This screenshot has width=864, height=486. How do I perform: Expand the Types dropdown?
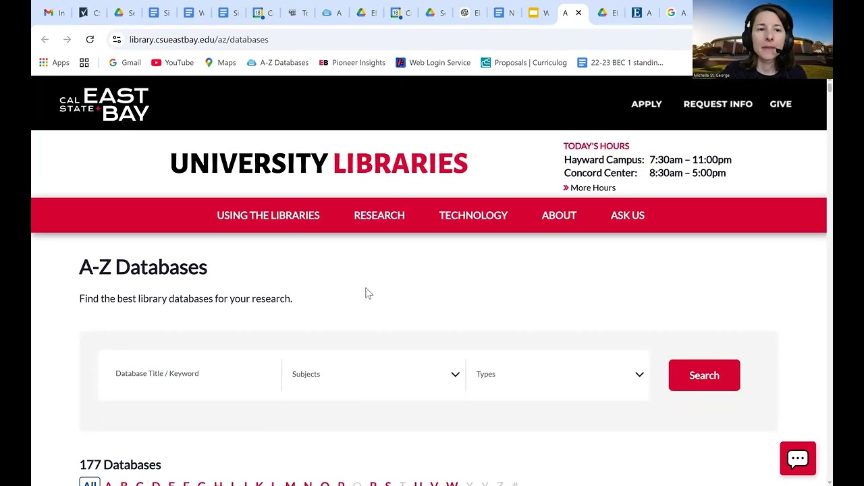point(558,375)
